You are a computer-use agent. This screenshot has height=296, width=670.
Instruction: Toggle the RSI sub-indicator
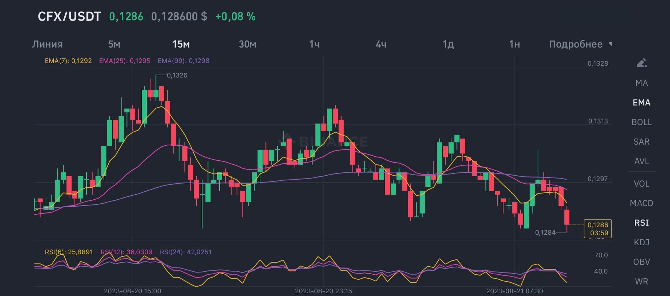tap(642, 223)
